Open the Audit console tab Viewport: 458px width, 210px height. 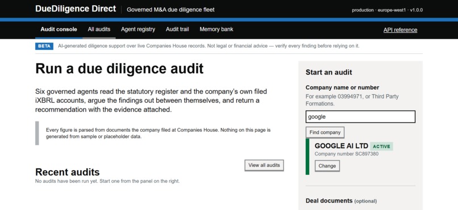[x=59, y=30]
